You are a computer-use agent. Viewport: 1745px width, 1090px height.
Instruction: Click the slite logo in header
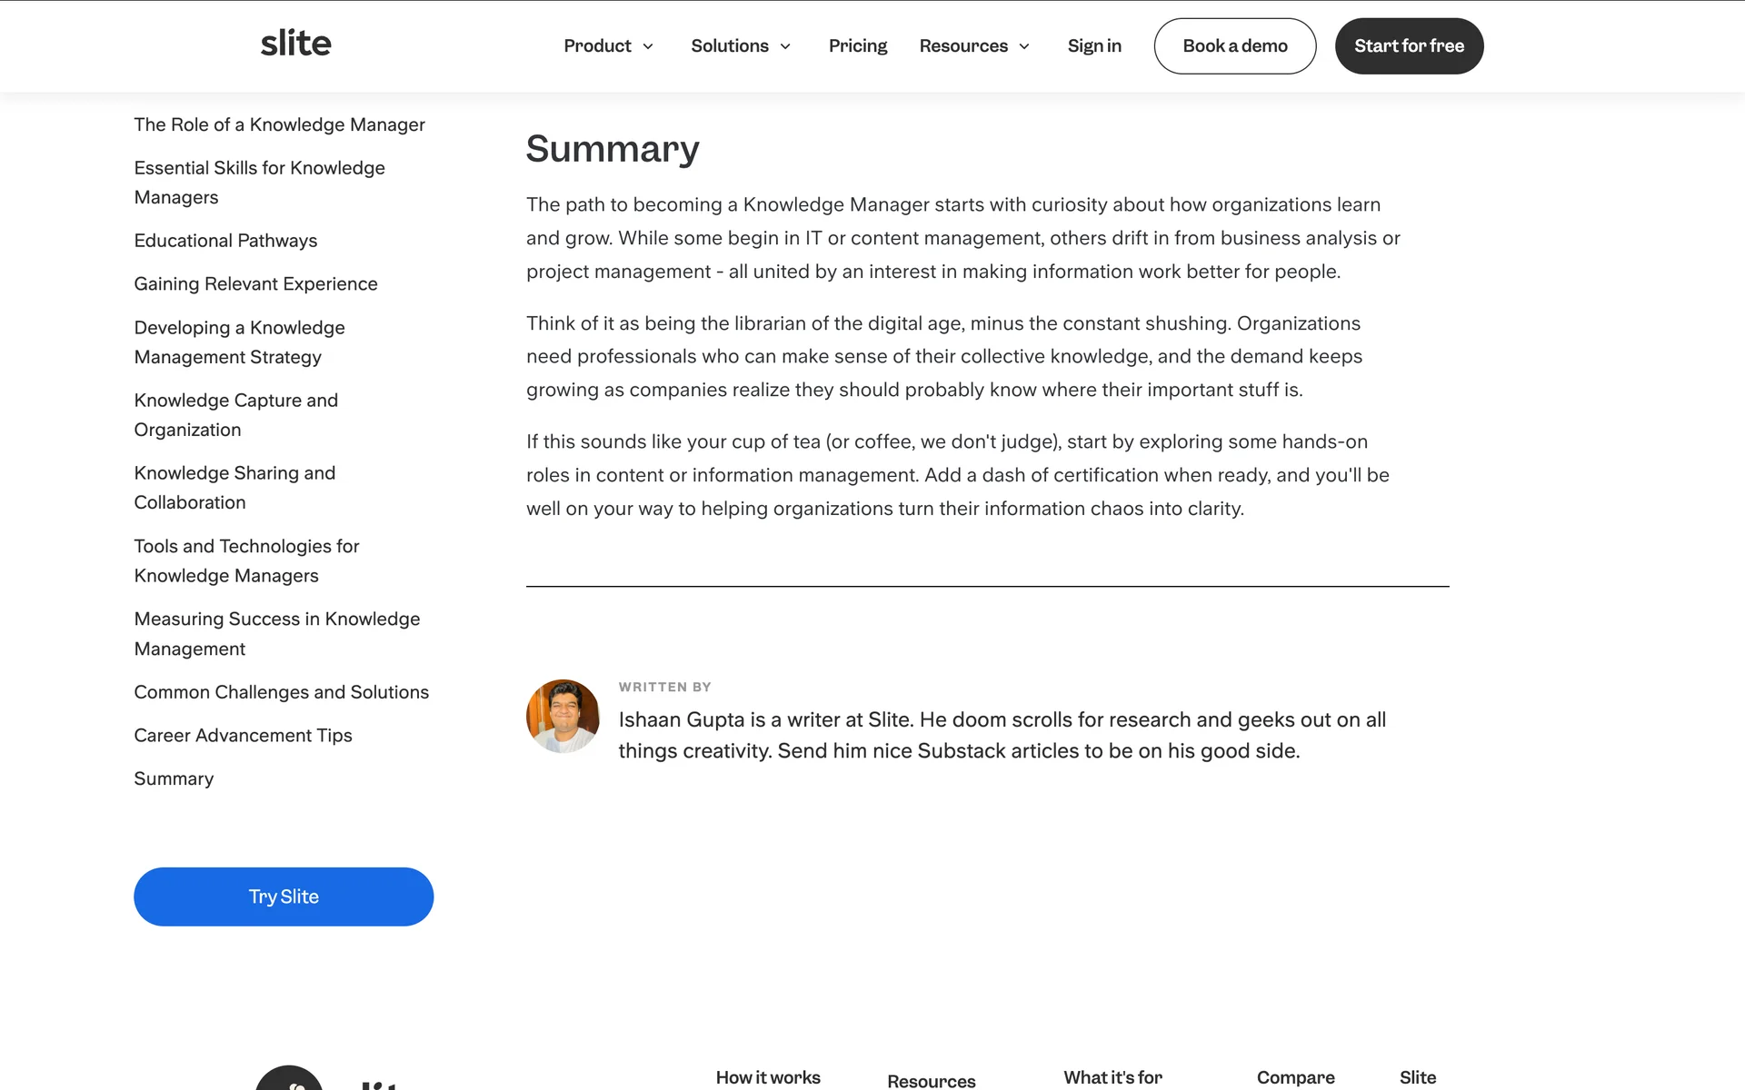pos(295,44)
